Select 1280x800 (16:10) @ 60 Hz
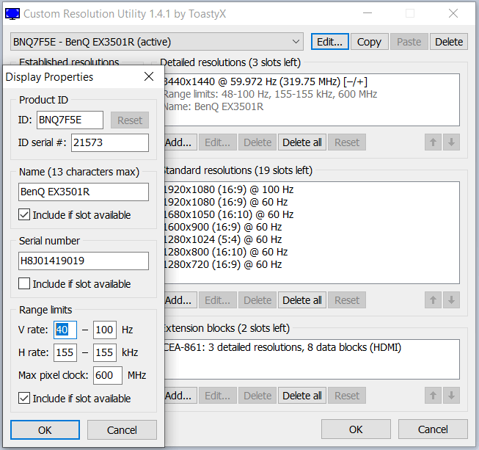The height and width of the screenshot is (450, 479). pyautogui.click(x=312, y=252)
